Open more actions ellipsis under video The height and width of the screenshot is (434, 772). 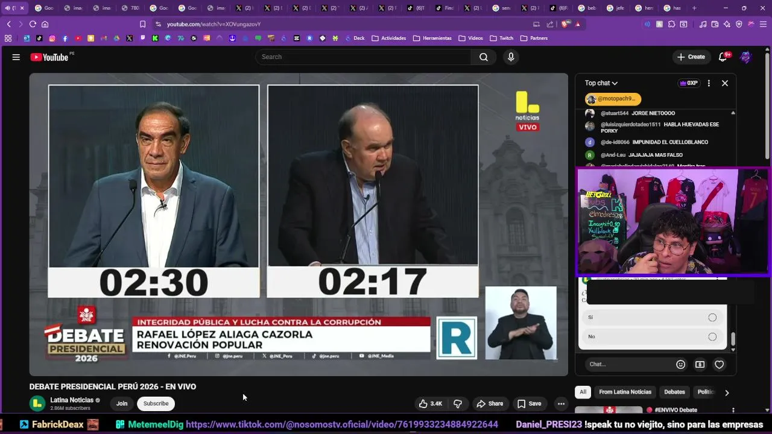coord(561,404)
